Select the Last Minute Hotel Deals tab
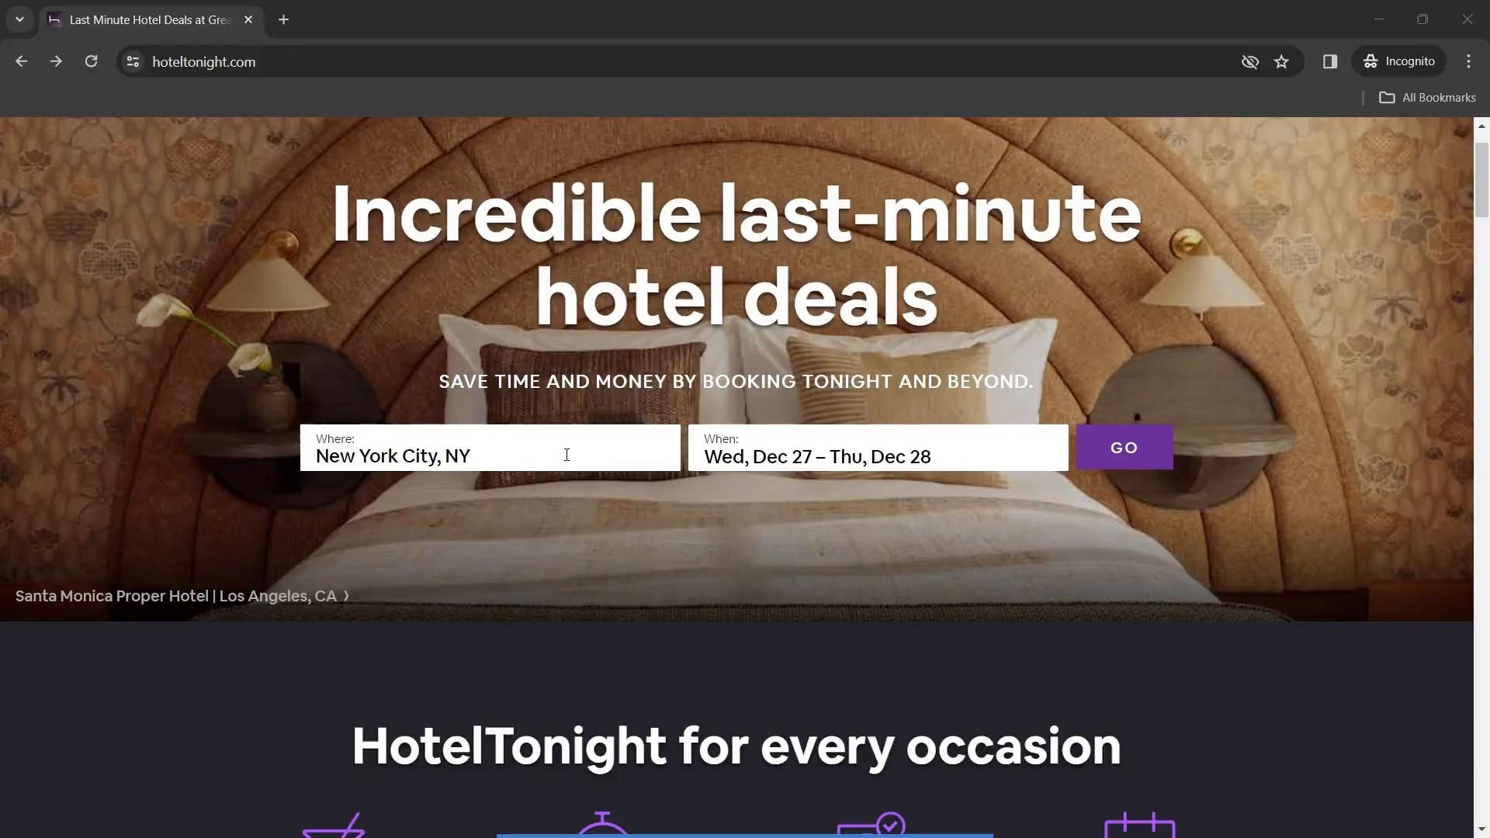 pos(150,19)
